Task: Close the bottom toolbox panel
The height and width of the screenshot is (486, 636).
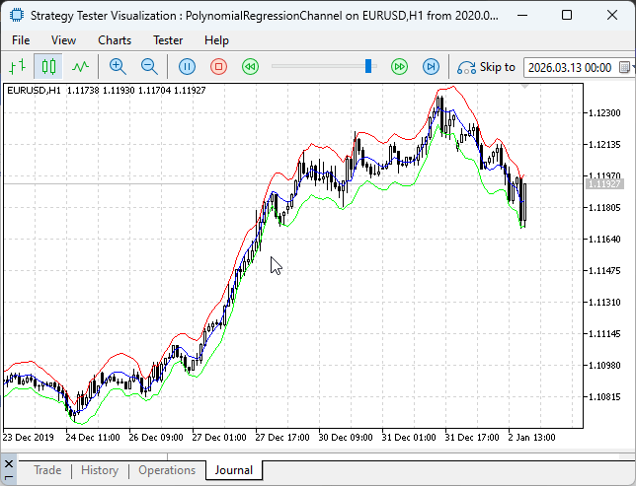Action: 9,463
